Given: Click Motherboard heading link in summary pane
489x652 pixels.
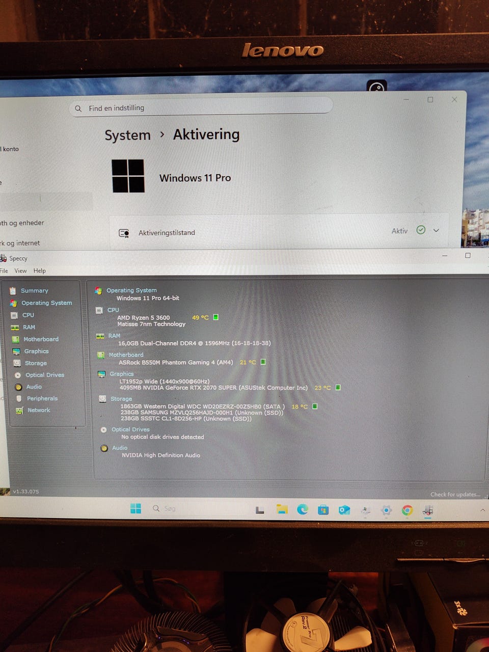Looking at the screenshot, I should (126, 355).
